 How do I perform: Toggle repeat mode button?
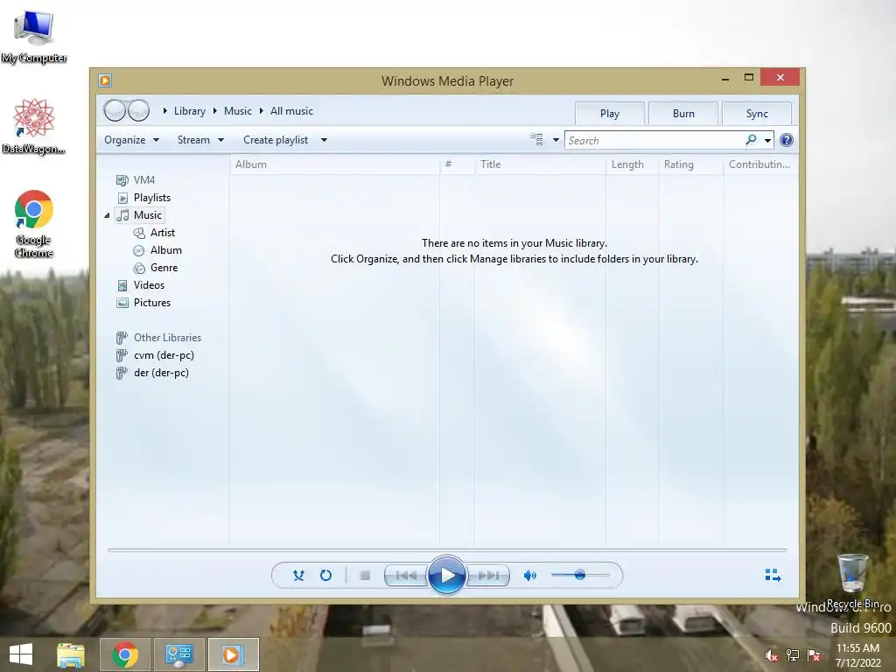point(325,576)
